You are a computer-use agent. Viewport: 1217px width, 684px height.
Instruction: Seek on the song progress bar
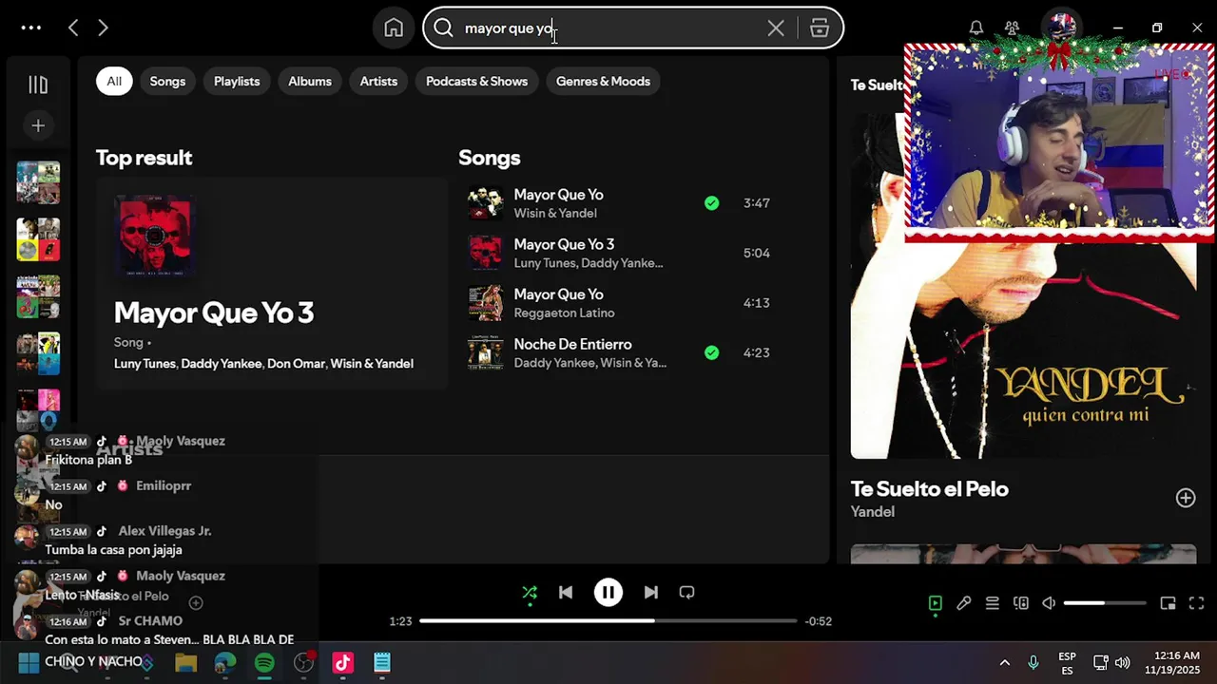click(608, 621)
